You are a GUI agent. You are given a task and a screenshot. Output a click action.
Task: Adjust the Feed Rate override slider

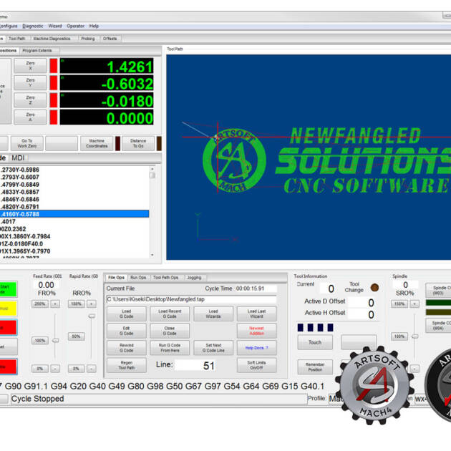click(x=55, y=340)
